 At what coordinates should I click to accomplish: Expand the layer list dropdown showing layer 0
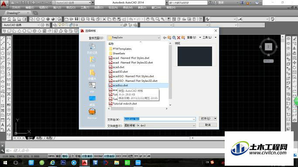pyautogui.click(x=121, y=25)
